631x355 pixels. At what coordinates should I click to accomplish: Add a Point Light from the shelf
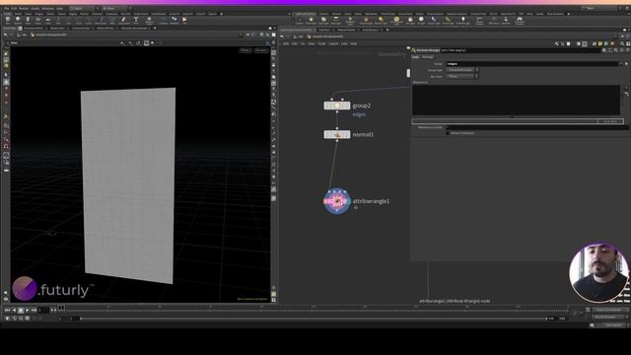[311, 20]
